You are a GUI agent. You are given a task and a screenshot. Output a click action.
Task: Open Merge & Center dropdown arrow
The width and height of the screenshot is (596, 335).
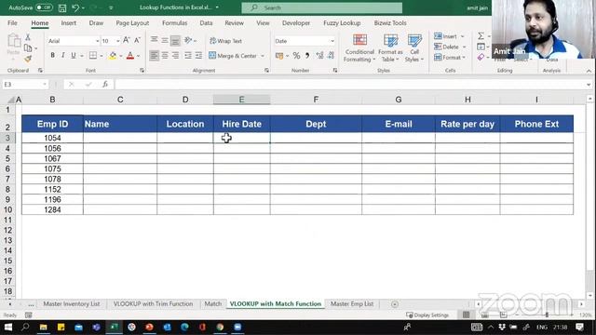tap(263, 56)
